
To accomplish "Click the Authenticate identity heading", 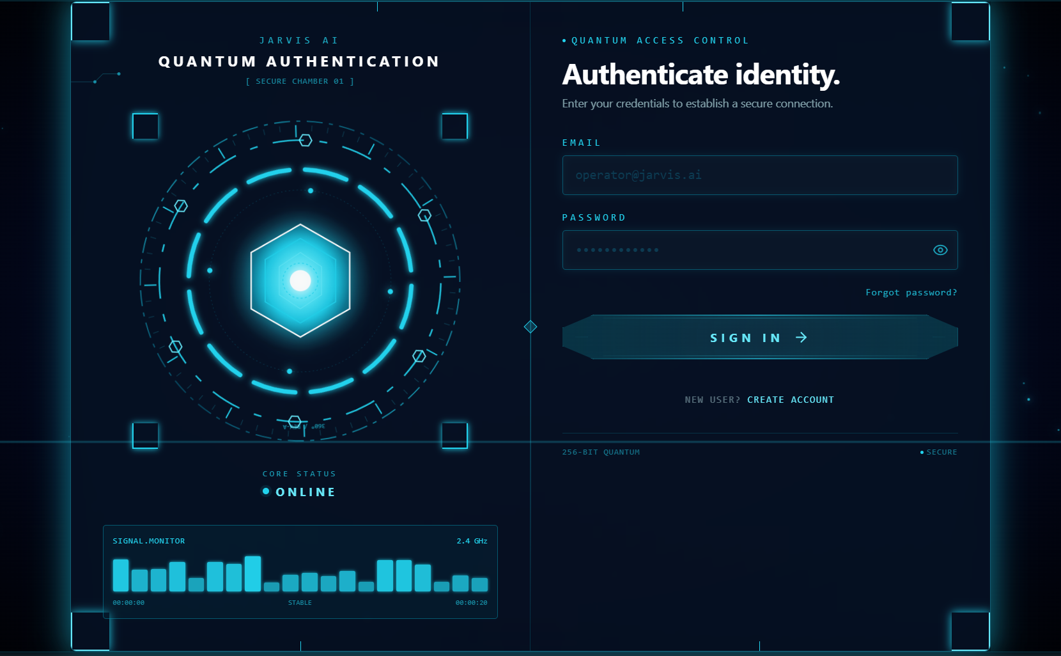I will [701, 75].
